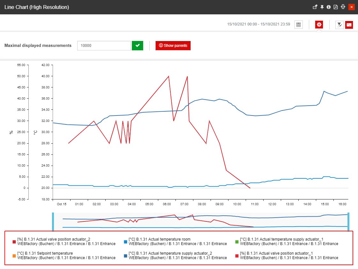Confirm max measurements with green checkmark
The height and width of the screenshot is (269, 358).
[x=138, y=46]
